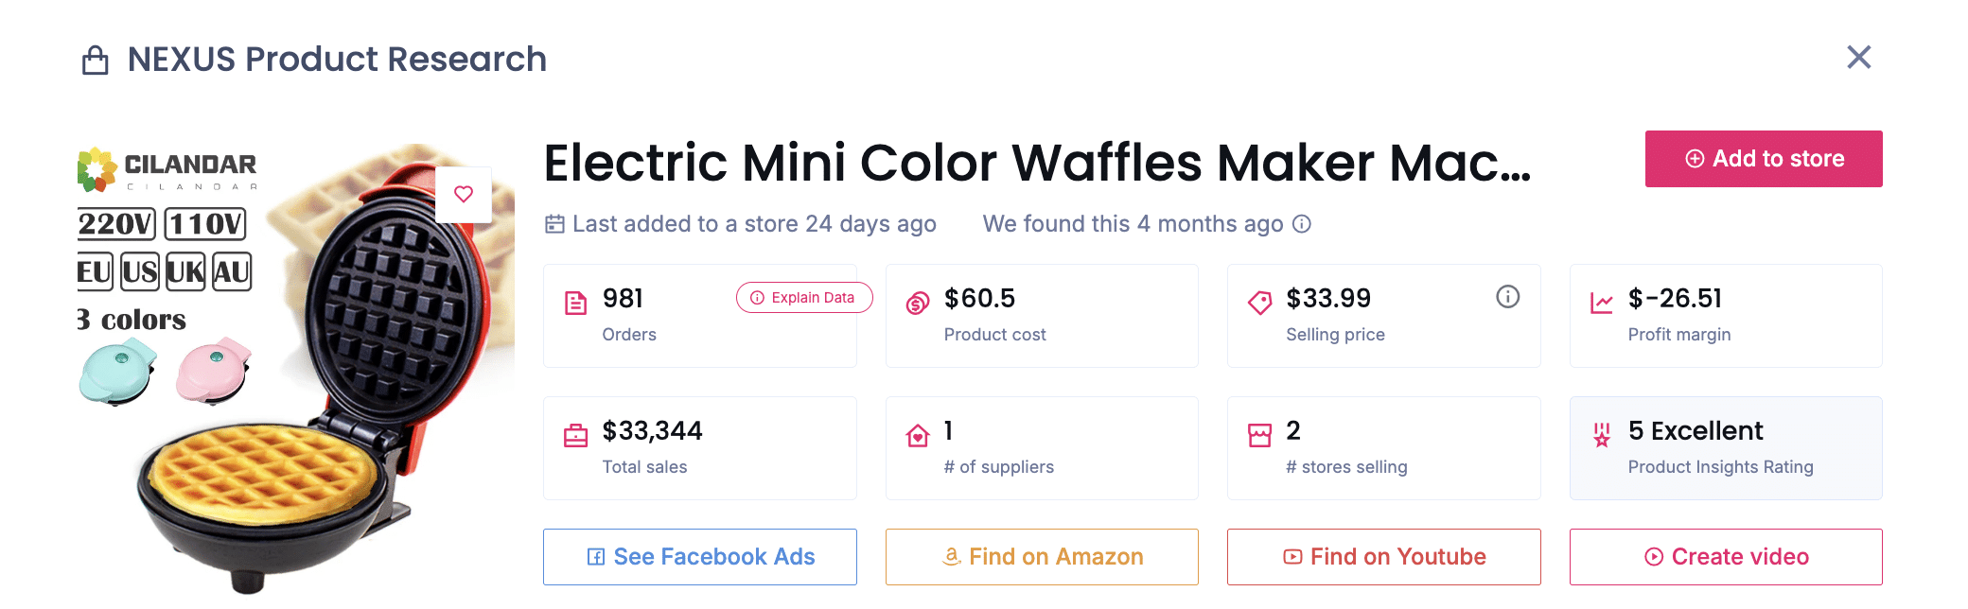
Task: Click the document icon beside the Orders count
Action: [x=573, y=301]
